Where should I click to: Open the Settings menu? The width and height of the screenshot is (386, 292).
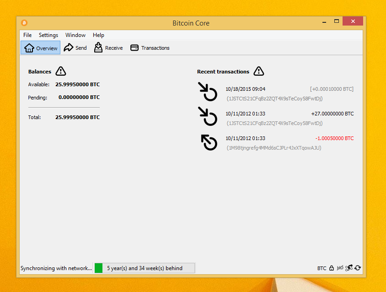coord(48,35)
